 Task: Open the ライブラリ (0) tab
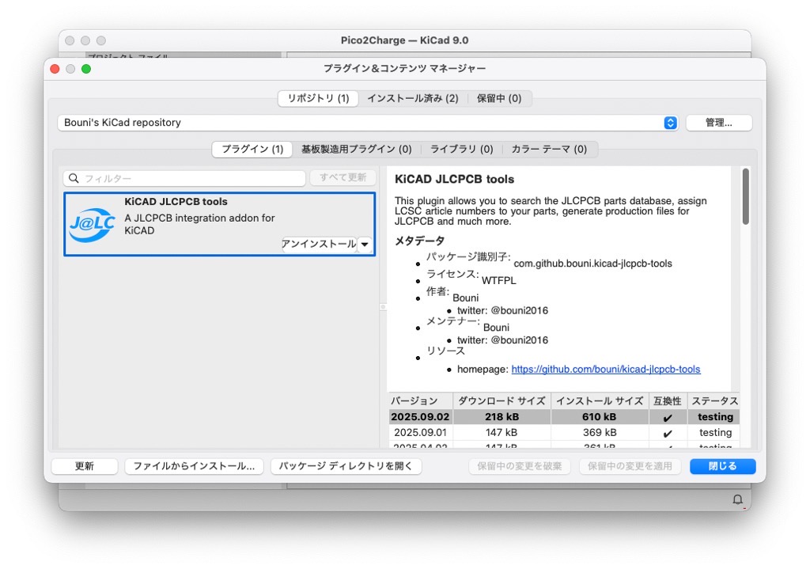click(x=461, y=149)
